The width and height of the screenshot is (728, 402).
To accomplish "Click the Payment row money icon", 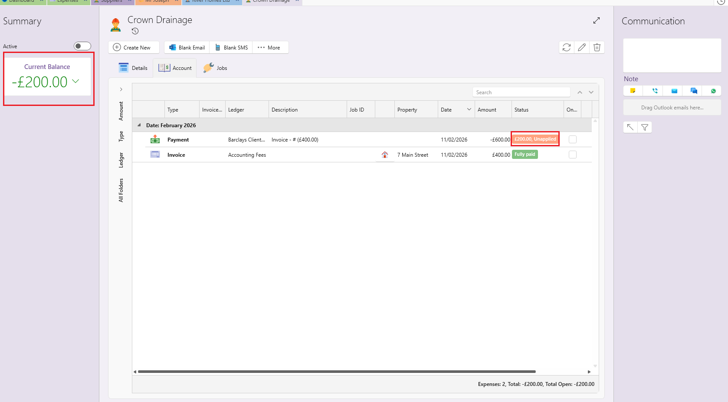I will pyautogui.click(x=155, y=139).
